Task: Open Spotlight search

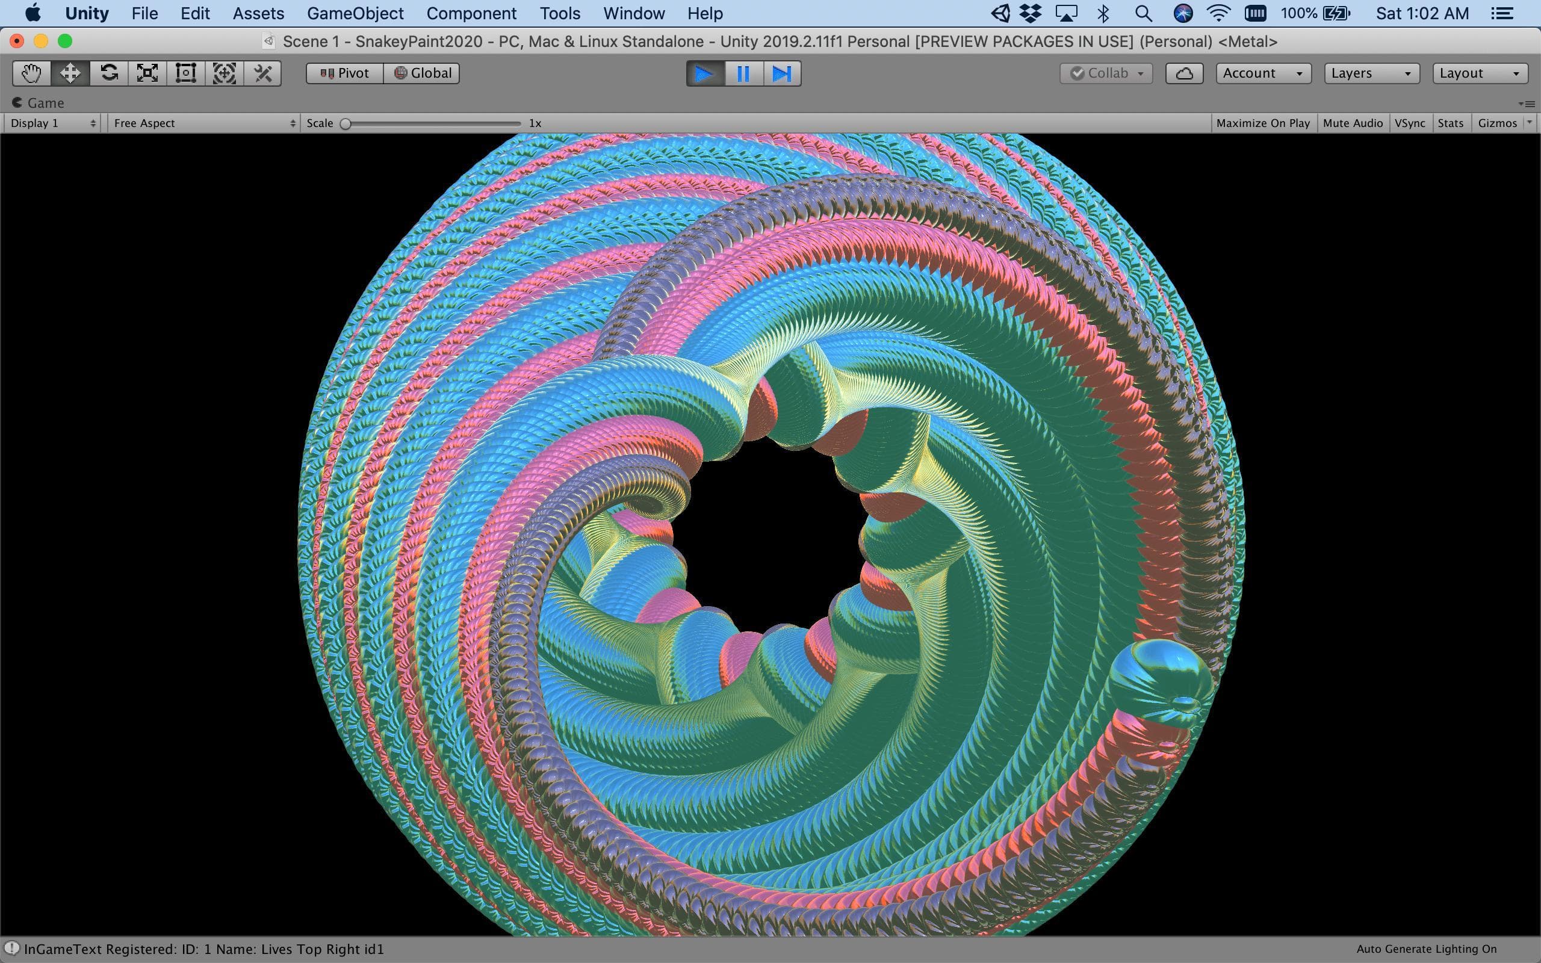Action: point(1144,13)
